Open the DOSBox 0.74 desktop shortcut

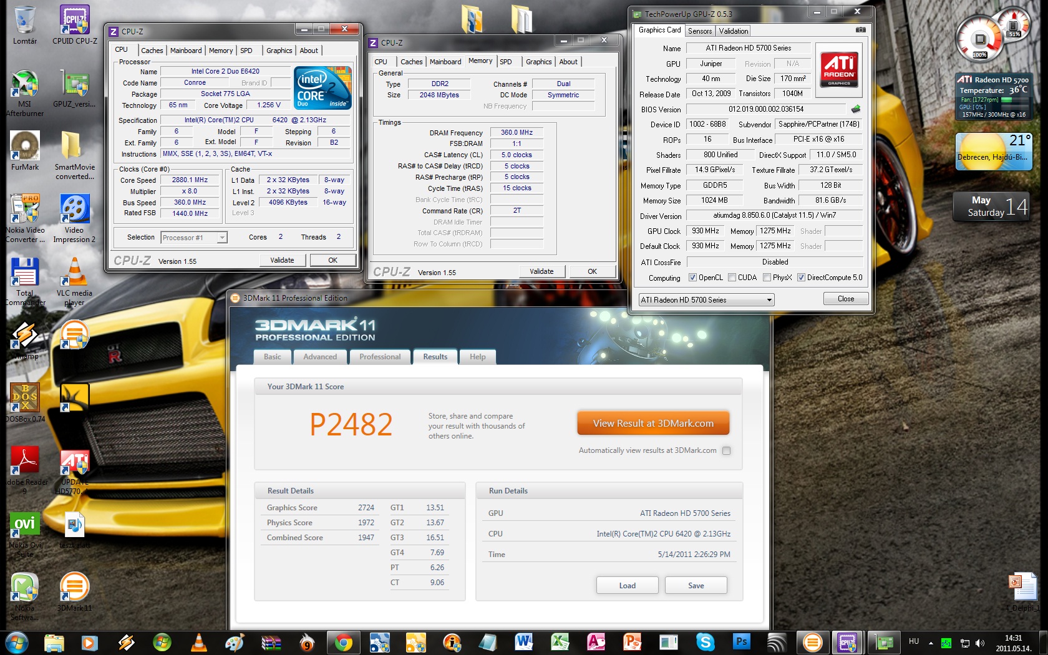pos(25,402)
